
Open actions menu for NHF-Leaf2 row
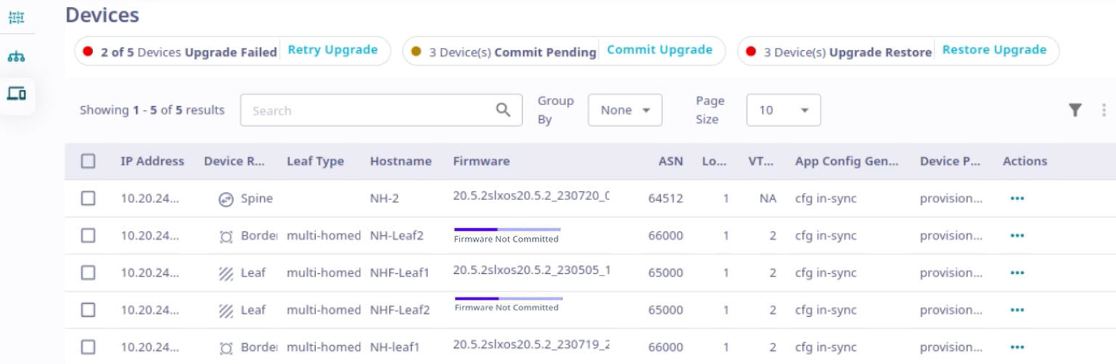tap(1017, 310)
